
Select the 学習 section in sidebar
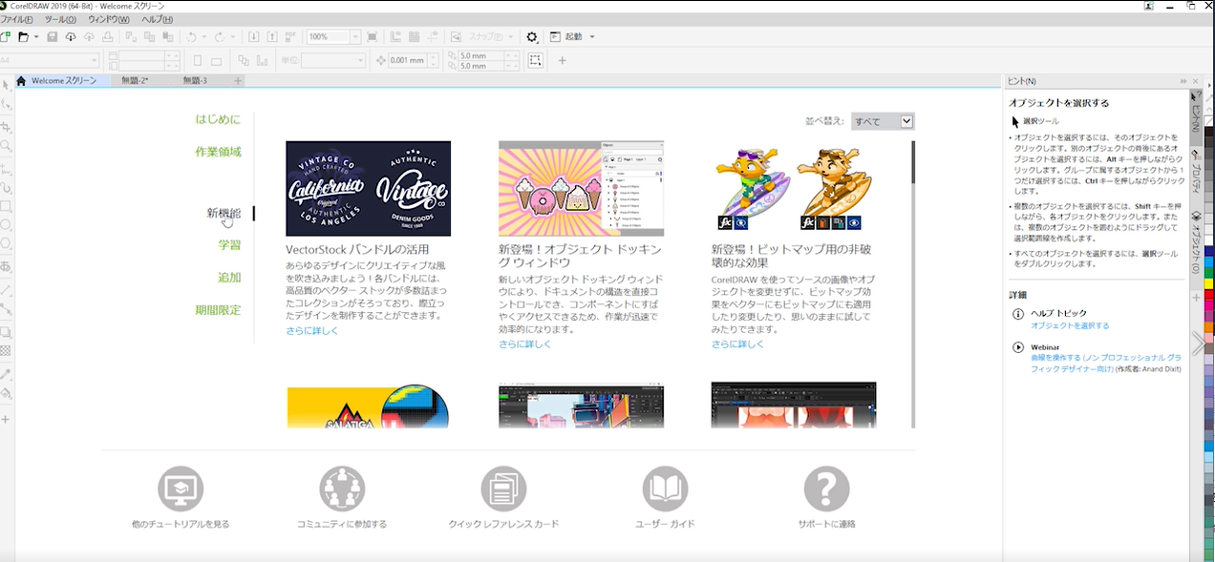click(229, 245)
